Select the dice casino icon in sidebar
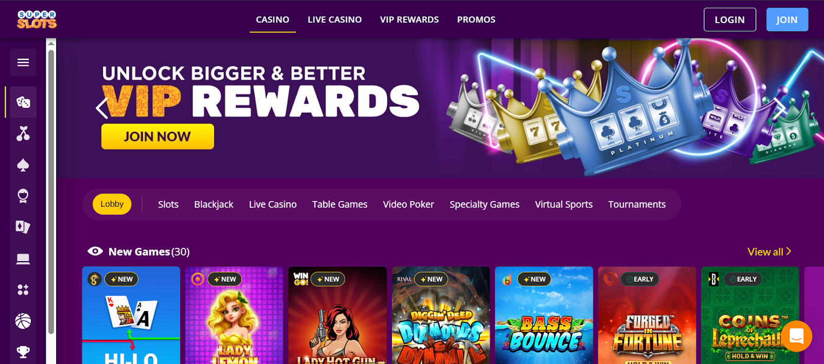 click(x=23, y=102)
